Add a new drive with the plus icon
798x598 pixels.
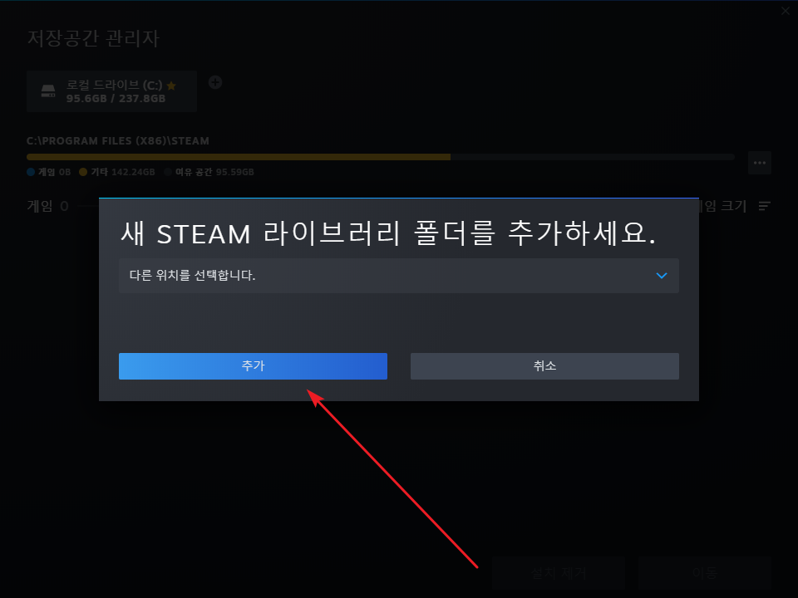215,82
